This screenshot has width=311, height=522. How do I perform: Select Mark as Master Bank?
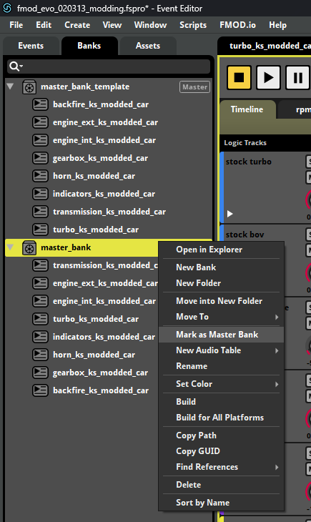pos(222,335)
